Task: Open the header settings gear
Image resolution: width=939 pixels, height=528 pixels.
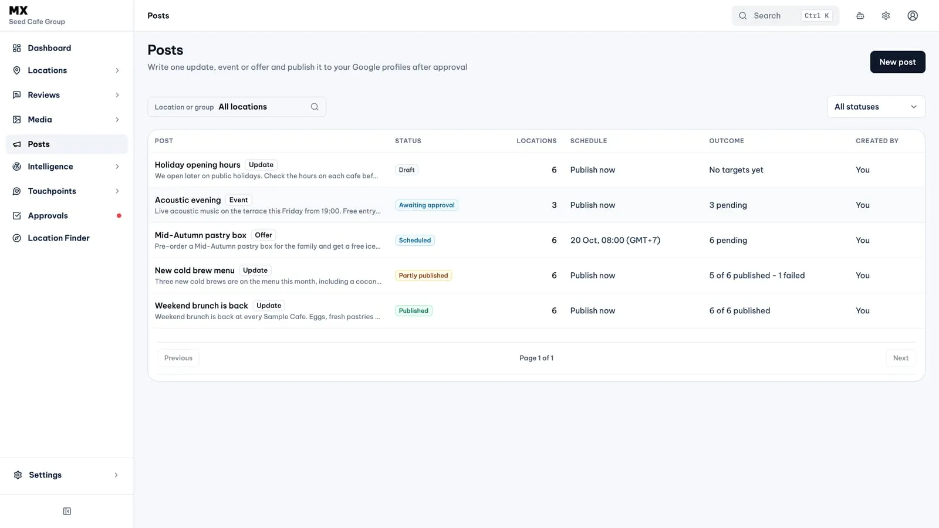Action: coord(886,16)
